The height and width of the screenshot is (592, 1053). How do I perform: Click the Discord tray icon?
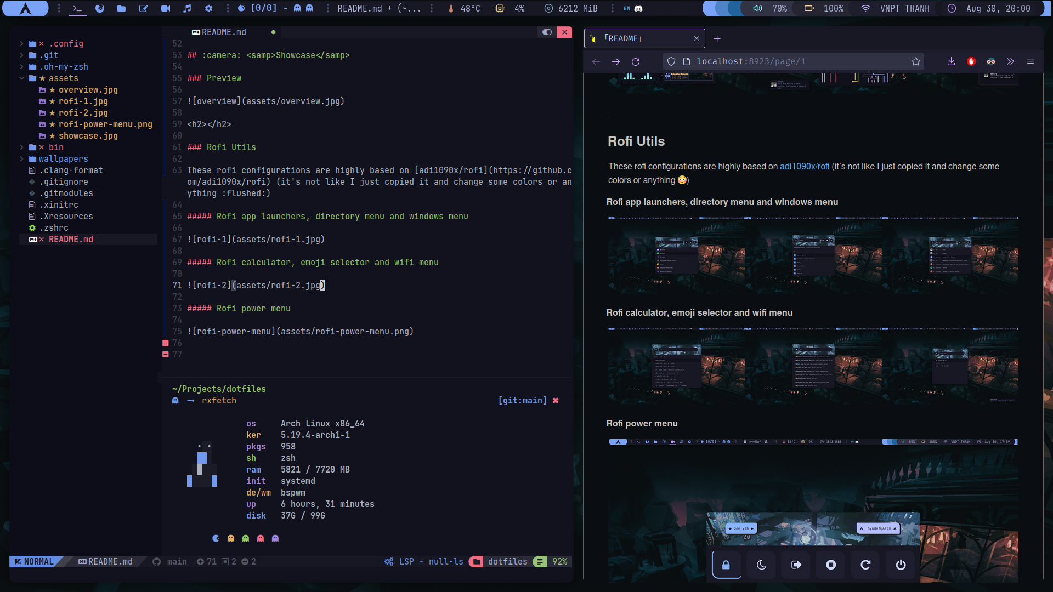tap(638, 8)
